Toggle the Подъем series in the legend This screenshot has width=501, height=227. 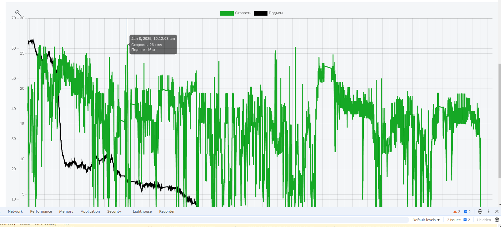click(x=275, y=13)
